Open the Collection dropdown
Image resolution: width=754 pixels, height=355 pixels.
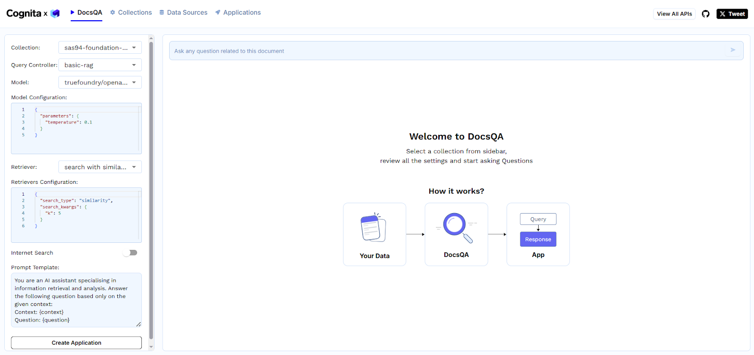click(x=100, y=48)
